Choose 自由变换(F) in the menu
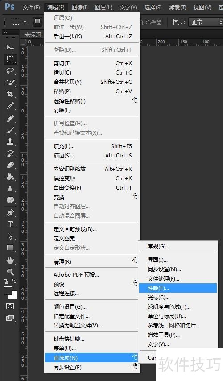 click(92, 188)
